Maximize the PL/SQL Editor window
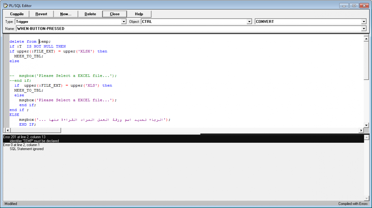This screenshot has height=208, width=372. tap(354, 6)
